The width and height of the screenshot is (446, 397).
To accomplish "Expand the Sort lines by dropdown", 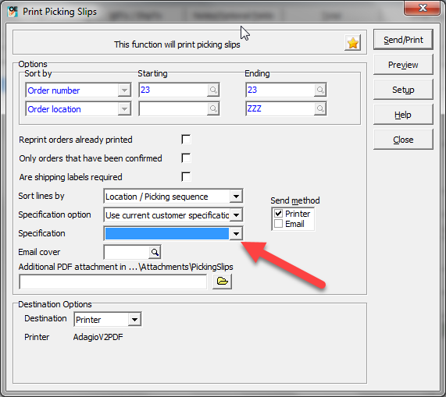I will 236,197.
